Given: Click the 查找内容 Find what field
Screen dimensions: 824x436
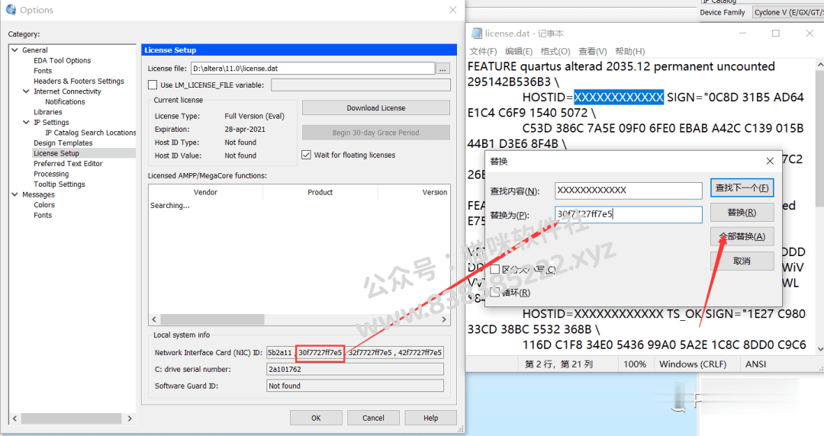Looking at the screenshot, I should (629, 190).
